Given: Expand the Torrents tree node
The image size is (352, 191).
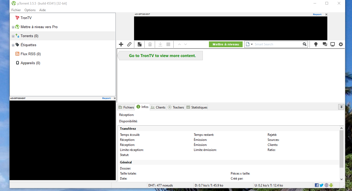Looking at the screenshot, I should click(x=13, y=36).
